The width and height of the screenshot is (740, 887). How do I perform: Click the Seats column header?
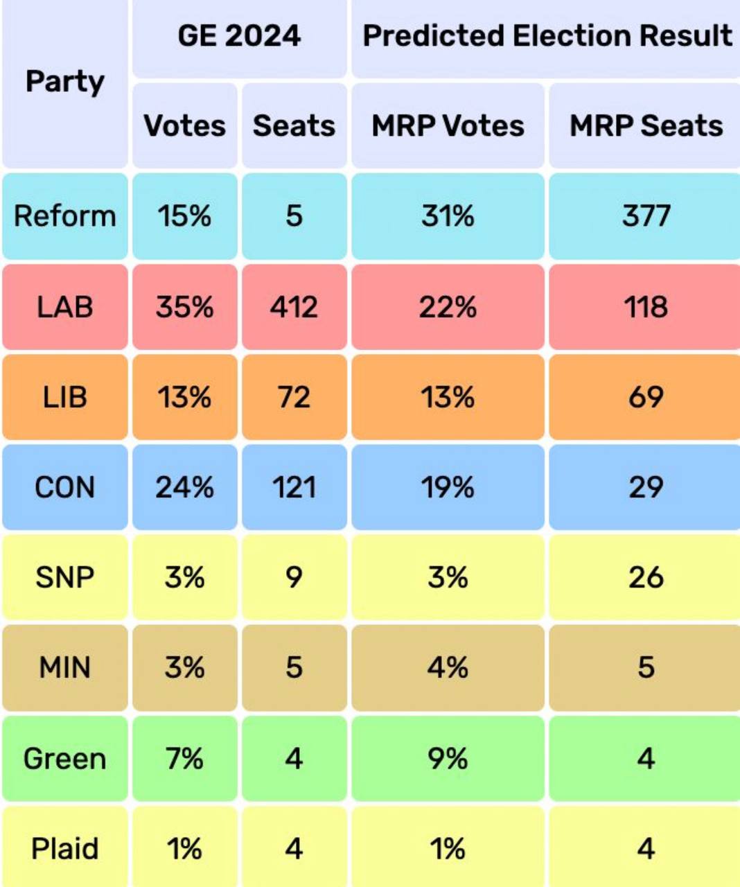tap(294, 126)
